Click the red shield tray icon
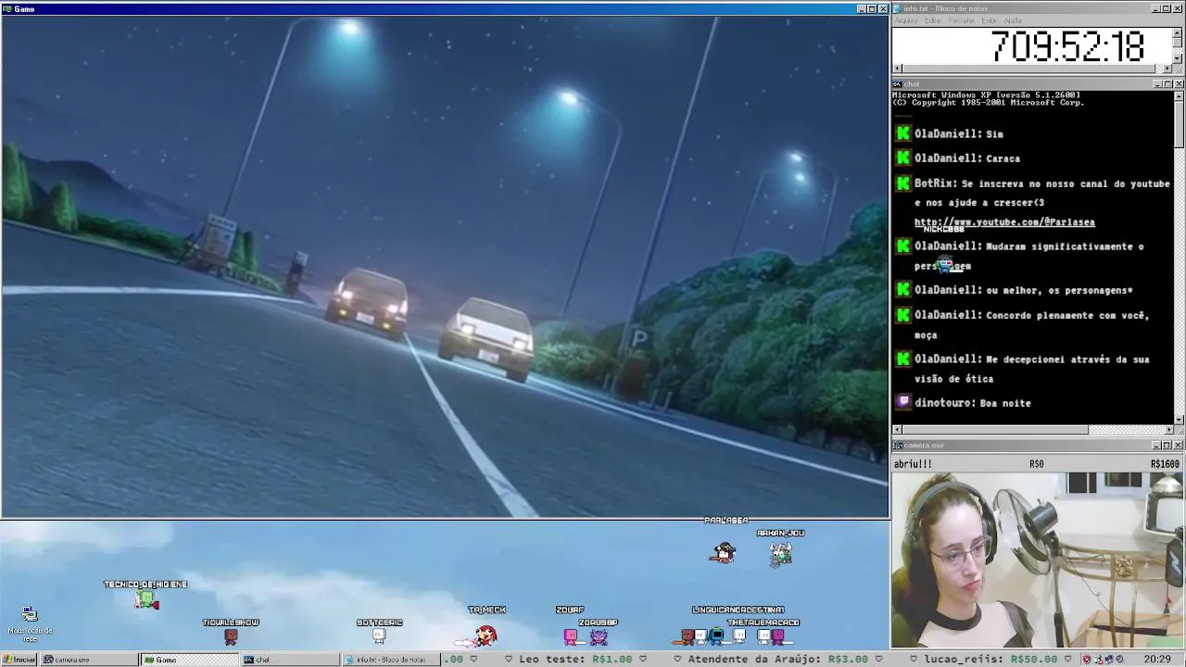This screenshot has height=667, width=1186. (x=1087, y=660)
